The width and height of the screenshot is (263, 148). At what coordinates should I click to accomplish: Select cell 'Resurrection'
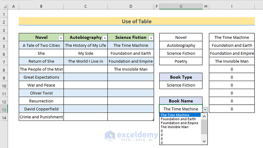coord(41,101)
